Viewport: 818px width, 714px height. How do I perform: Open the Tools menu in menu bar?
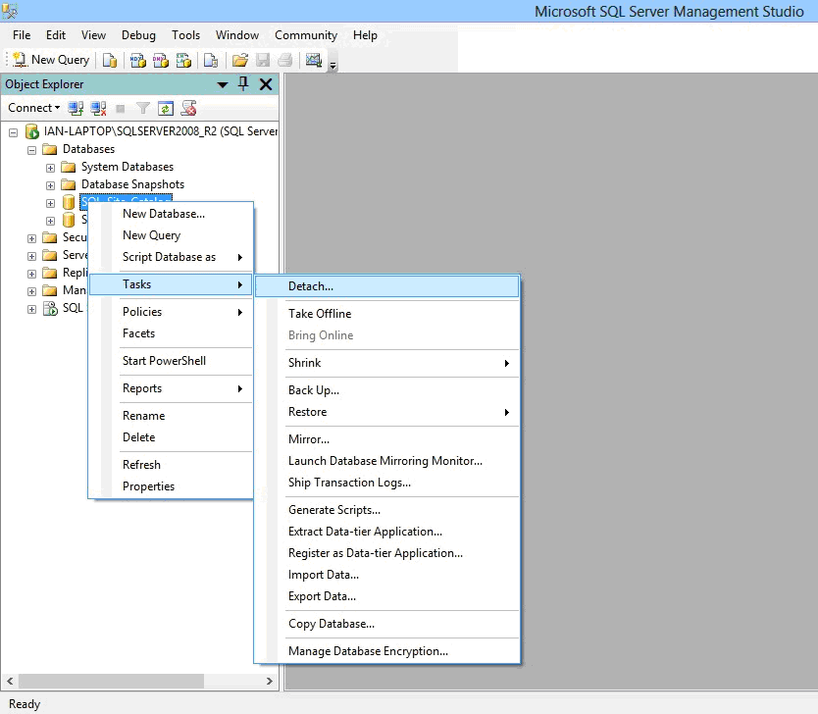(185, 35)
